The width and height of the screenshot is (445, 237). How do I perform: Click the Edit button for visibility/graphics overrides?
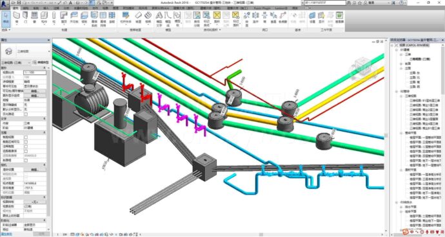click(x=35, y=91)
